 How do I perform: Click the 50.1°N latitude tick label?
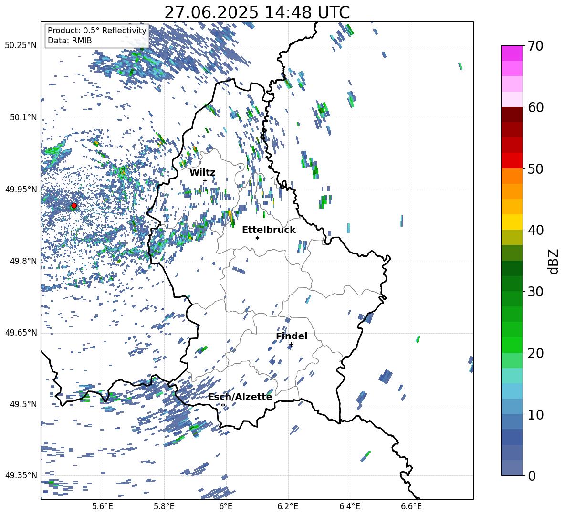pyautogui.click(x=23, y=117)
